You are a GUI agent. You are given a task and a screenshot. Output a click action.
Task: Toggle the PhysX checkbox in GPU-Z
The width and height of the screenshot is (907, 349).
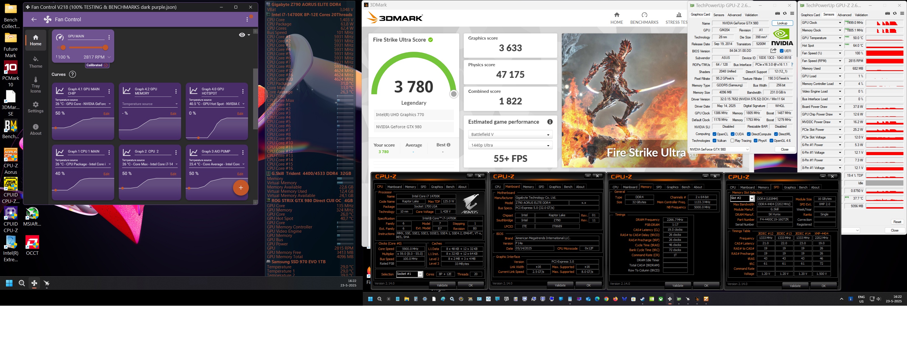(756, 141)
